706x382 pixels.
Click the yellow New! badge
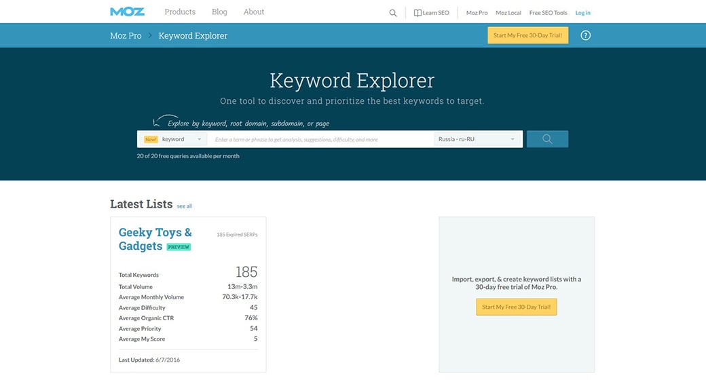point(151,139)
